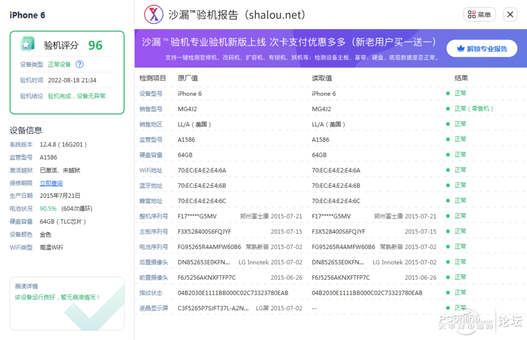Click the green status dot for 电池序列号
The height and width of the screenshot is (340, 527).
point(448,247)
